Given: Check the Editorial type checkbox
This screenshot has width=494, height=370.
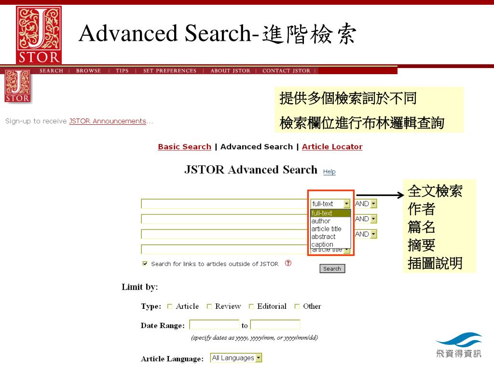Looking at the screenshot, I should pyautogui.click(x=251, y=306).
